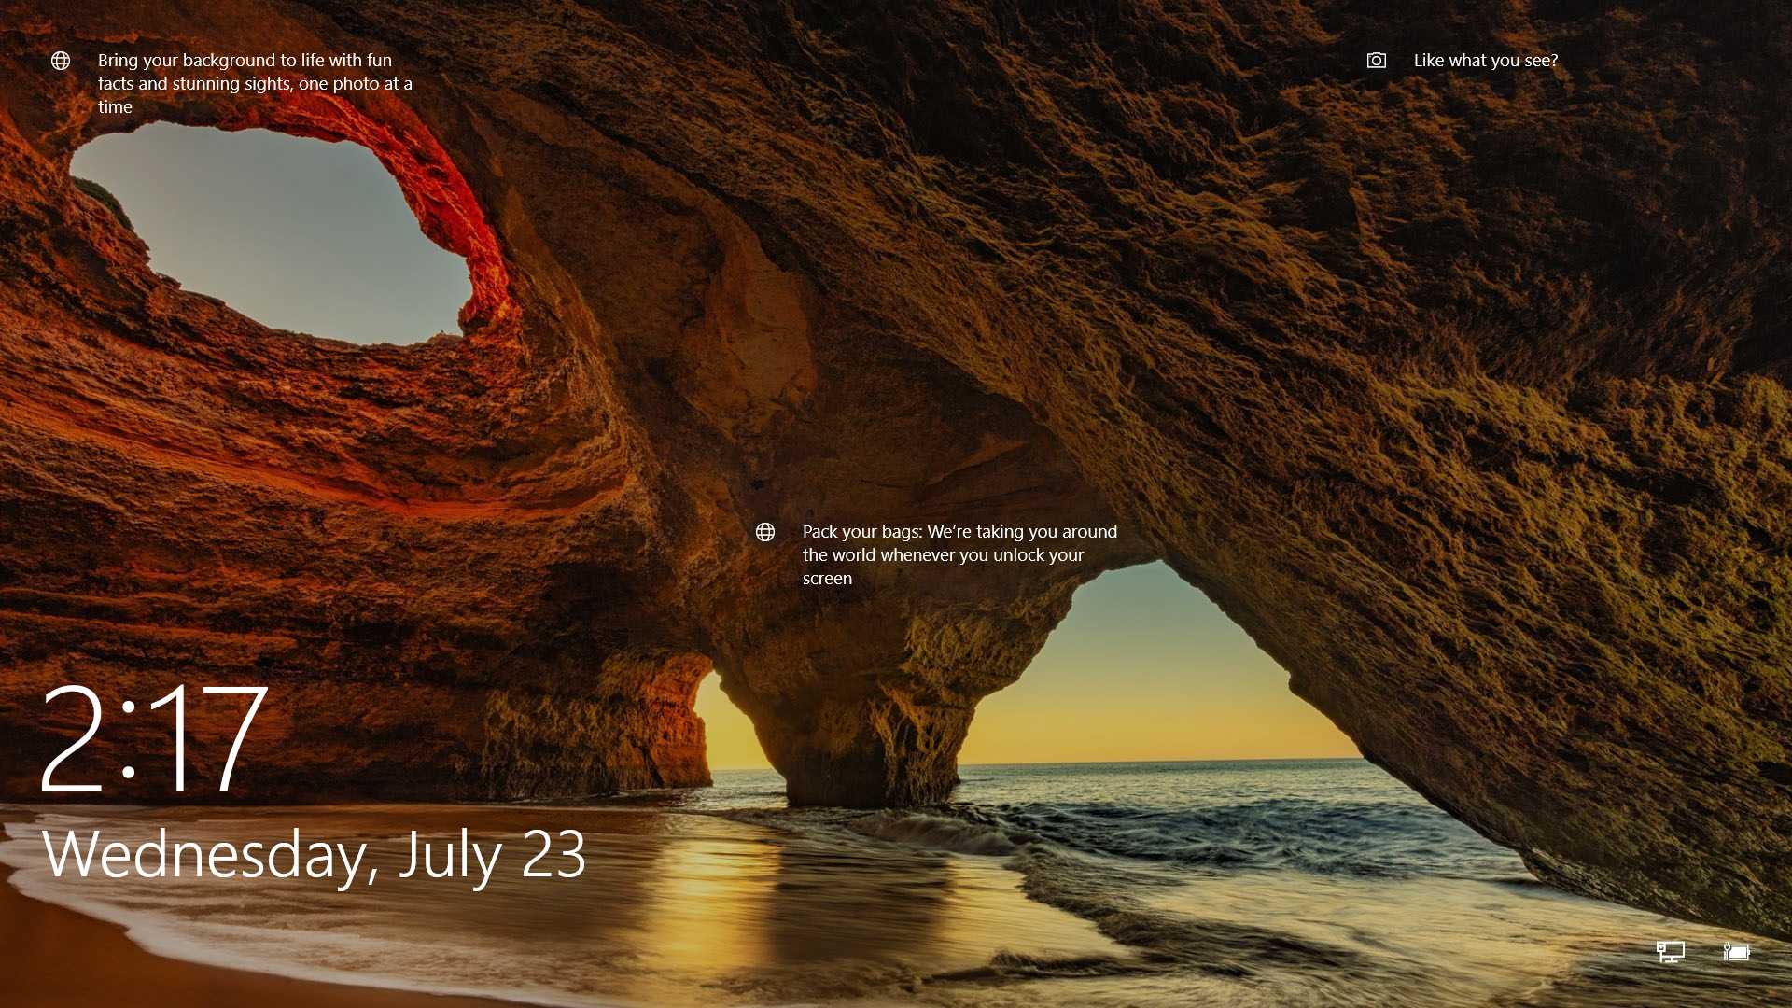
Task: Click the 'Wednesday, July 23' date text
Action: (315, 855)
